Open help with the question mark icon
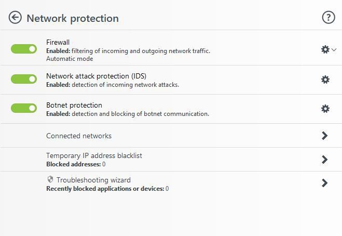 (x=329, y=17)
